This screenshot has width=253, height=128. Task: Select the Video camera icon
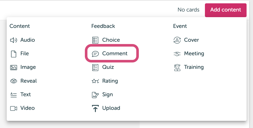point(14,108)
